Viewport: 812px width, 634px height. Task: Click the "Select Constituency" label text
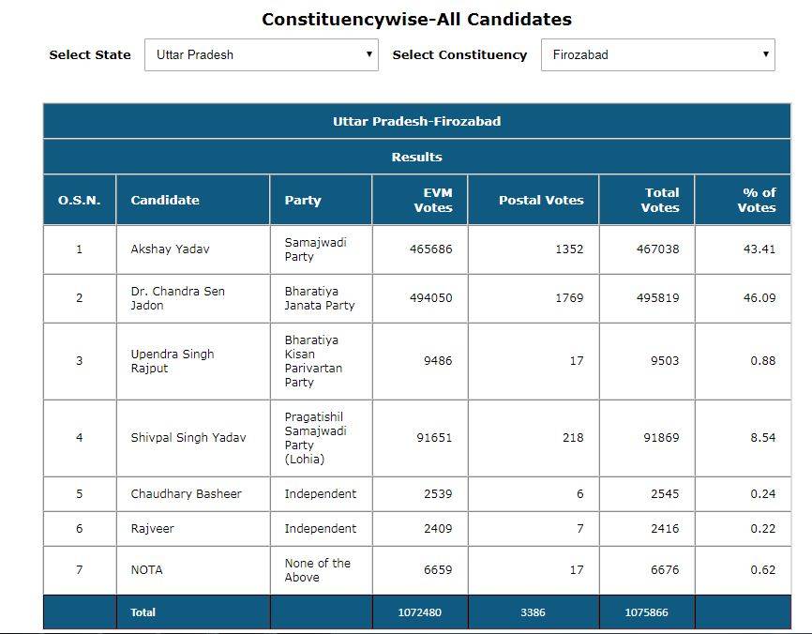(459, 54)
